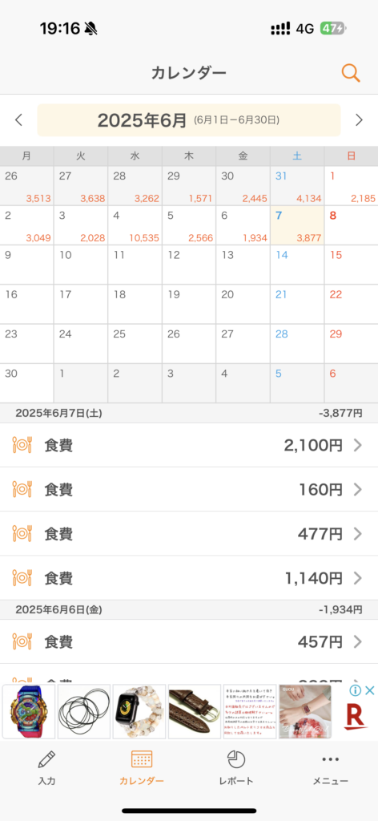This screenshot has width=378, height=821.
Task: Expand the 食費 160円 entry chevron
Action: [358, 490]
